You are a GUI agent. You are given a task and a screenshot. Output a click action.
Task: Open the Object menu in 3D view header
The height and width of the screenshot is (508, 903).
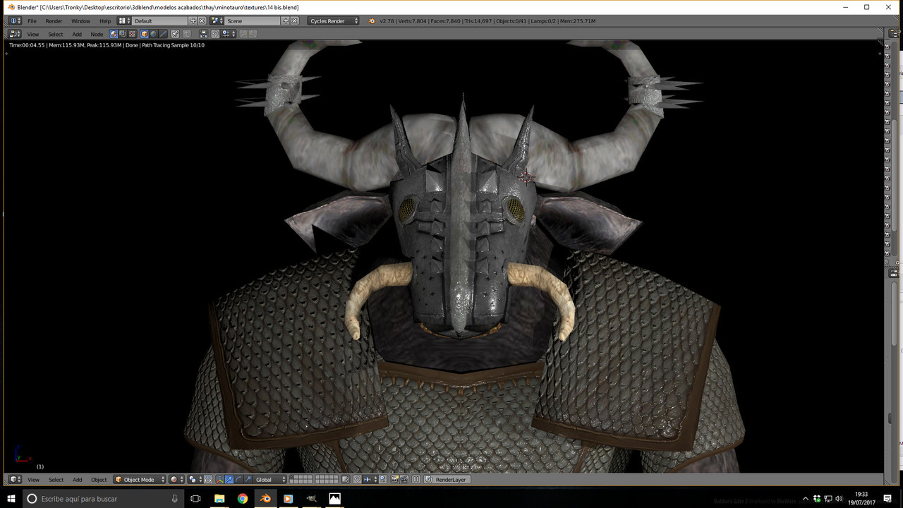[99, 480]
